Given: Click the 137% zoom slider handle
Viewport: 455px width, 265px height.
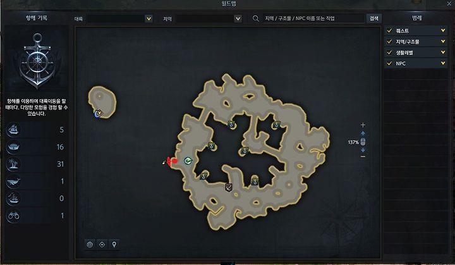Looking at the screenshot, I should [x=363, y=142].
